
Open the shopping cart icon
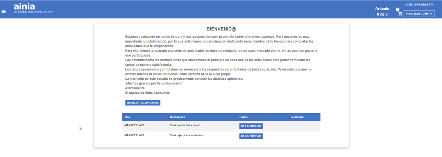point(400,14)
